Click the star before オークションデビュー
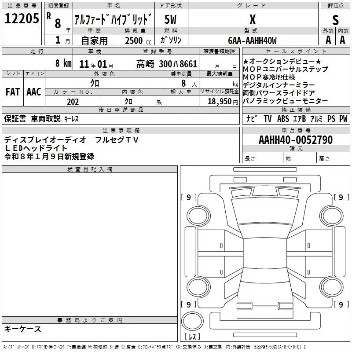 [245, 62]
